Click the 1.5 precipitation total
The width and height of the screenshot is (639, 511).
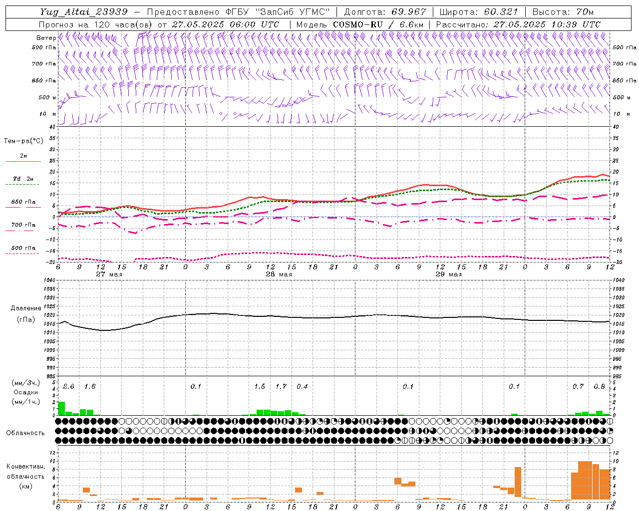pos(260,387)
